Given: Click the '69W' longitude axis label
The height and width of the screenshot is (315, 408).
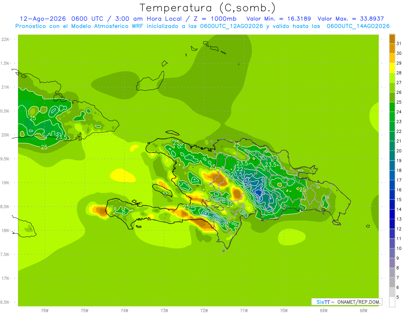Looking at the screenshot, I should point(324,311).
